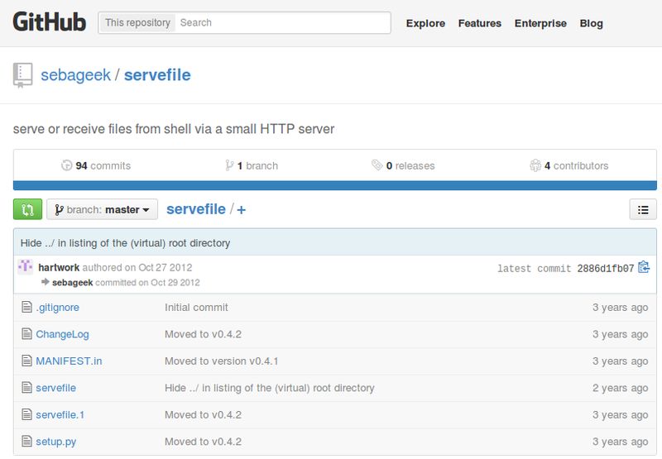Click the file icon beside servefile.1
The image size is (662, 459).
[26, 414]
